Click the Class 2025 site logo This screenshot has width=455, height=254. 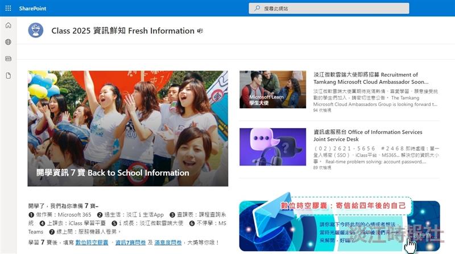tap(36, 31)
